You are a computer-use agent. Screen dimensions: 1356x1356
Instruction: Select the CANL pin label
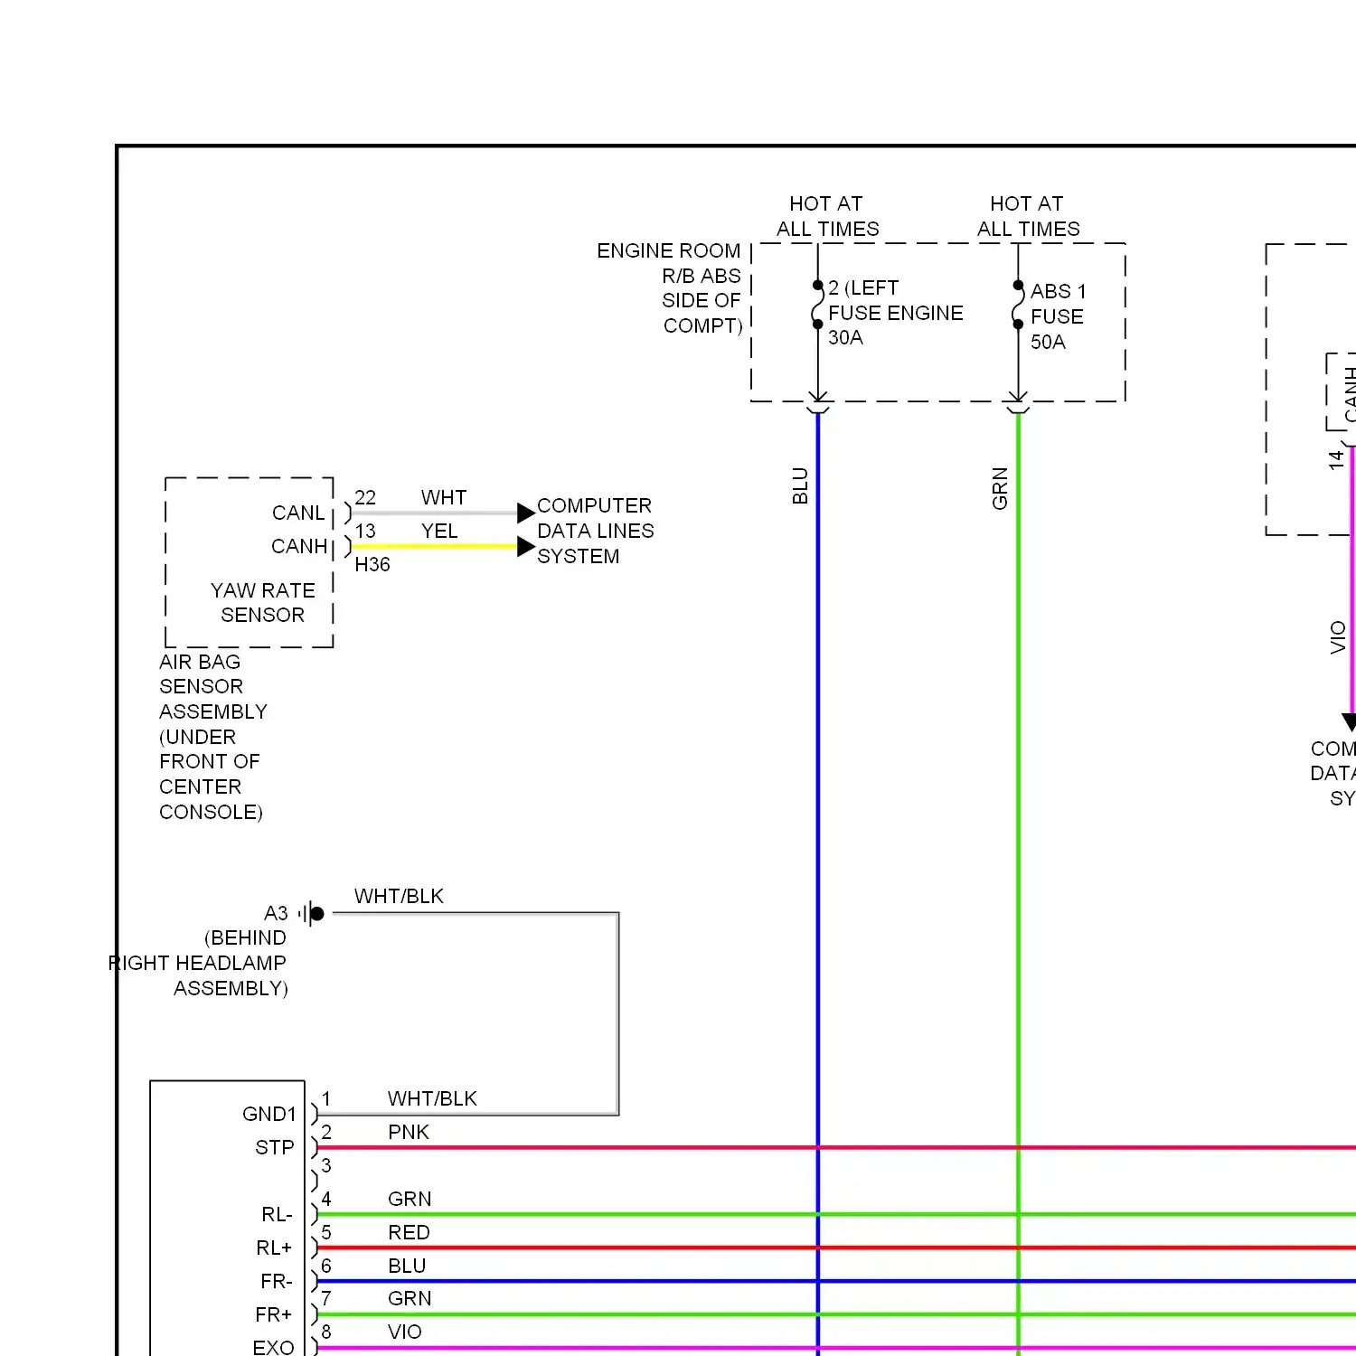click(x=298, y=513)
